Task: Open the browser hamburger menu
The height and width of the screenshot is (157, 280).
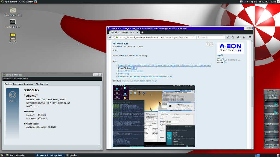Action: 250,37
